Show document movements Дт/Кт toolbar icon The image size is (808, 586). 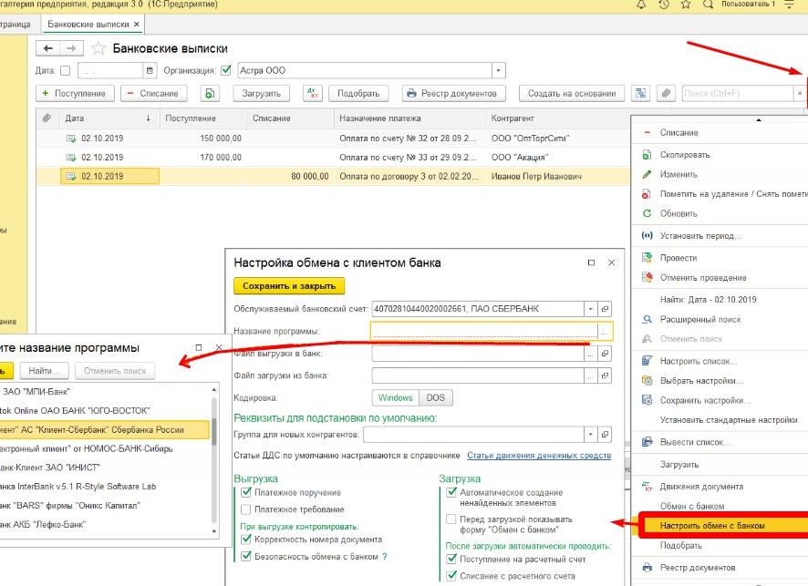pyautogui.click(x=312, y=93)
